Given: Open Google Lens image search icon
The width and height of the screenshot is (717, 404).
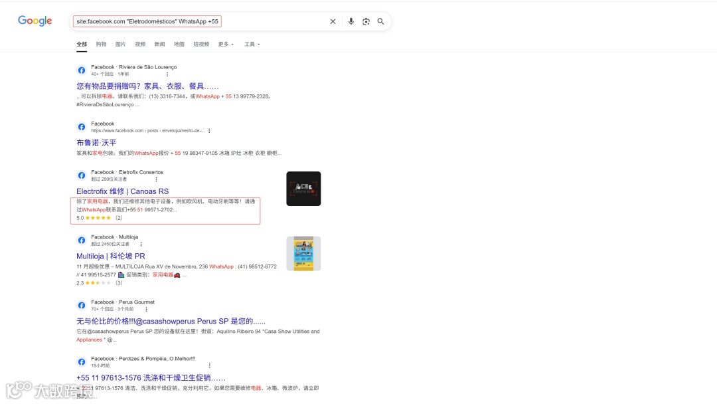Looking at the screenshot, I should pyautogui.click(x=366, y=21).
